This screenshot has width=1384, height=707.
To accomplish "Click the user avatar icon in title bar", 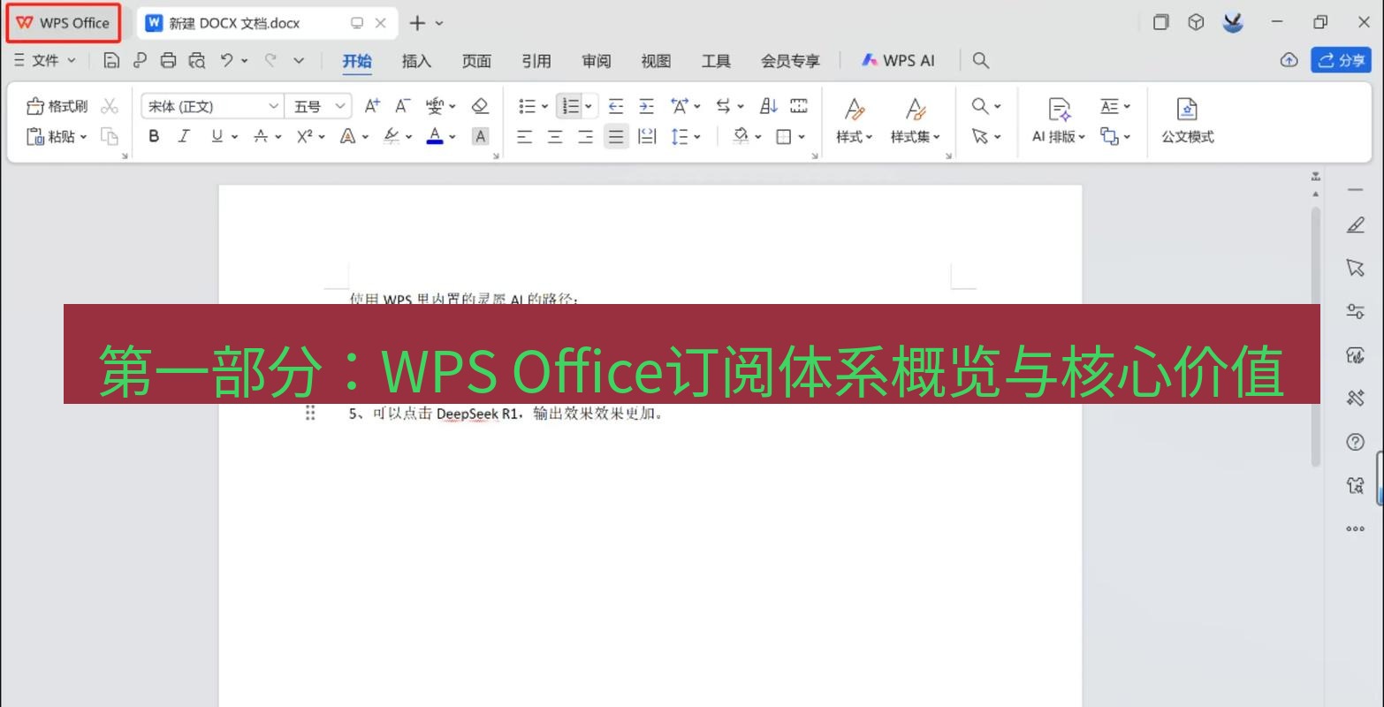I will 1233,23.
